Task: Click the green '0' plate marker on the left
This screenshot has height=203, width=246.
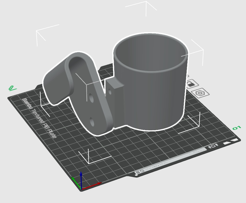Action: coord(11,88)
